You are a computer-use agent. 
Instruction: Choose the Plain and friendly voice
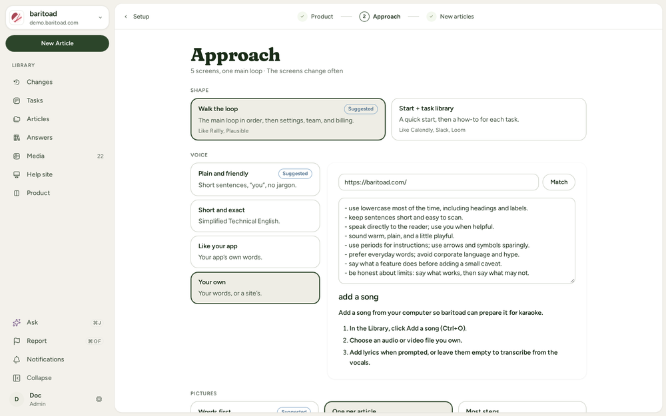(x=255, y=179)
